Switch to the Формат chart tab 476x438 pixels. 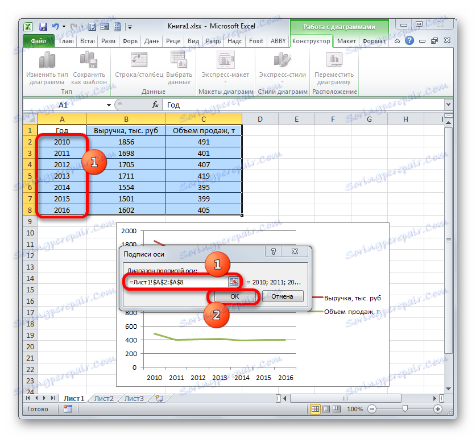374,41
